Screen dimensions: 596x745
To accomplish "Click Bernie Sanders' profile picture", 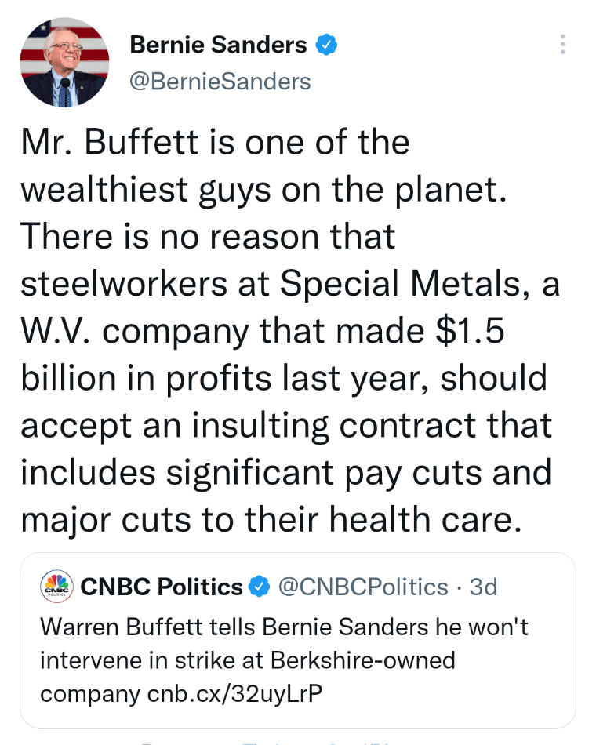I will tap(64, 61).
